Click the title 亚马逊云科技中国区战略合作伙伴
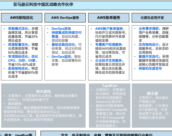Image resolution: width=172 pixels, height=136 pixels. pos(43,4)
